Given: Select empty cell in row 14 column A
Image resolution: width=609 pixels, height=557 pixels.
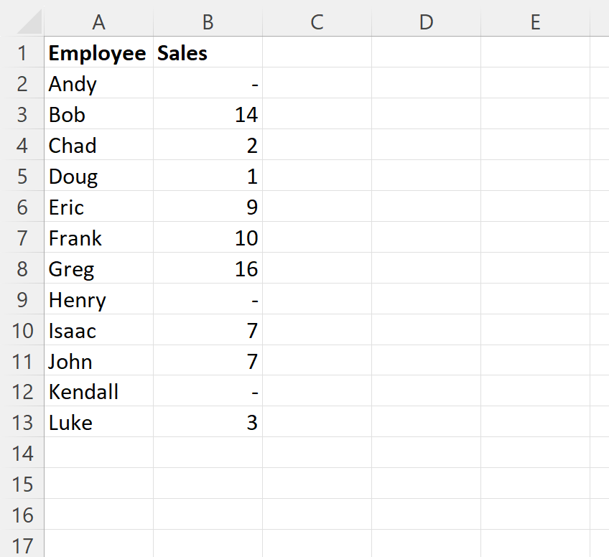Looking at the screenshot, I should (98, 453).
